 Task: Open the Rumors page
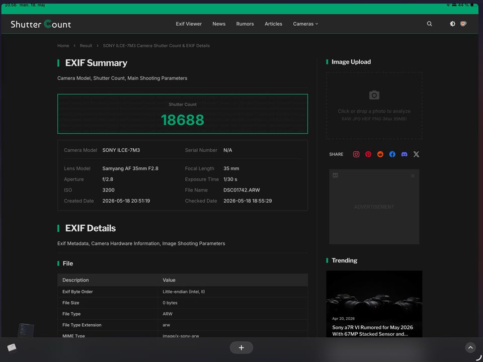click(x=245, y=24)
